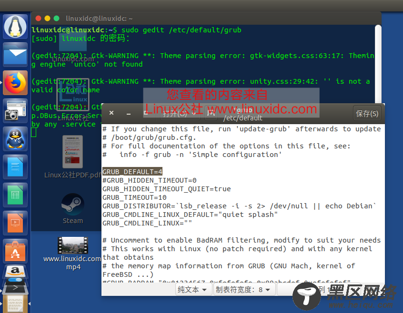Image resolution: width=403 pixels, height=313 pixels.
Task: Click the GRUB_TIMEOUT=10 line
Action: coord(134,197)
